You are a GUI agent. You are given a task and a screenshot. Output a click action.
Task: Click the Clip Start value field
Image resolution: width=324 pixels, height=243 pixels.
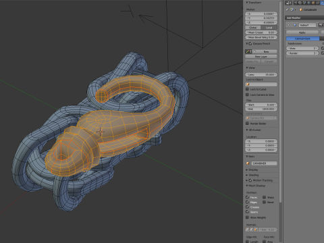pos(261,105)
